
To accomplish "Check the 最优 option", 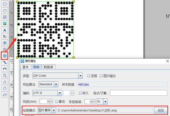I will (56, 101).
